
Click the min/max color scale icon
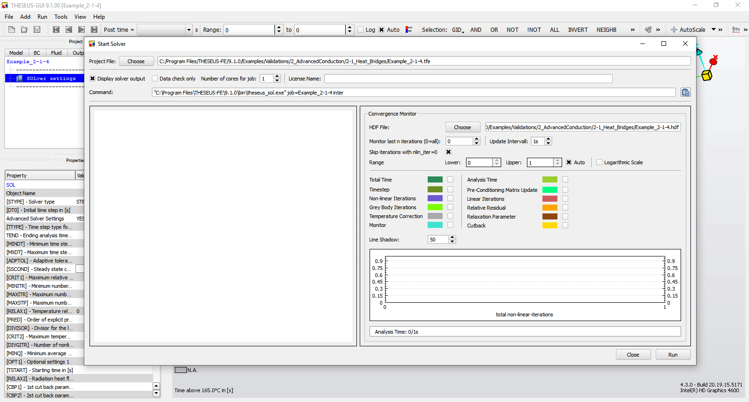point(409,29)
